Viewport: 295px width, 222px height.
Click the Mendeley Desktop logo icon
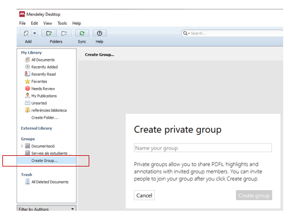tap(22, 14)
